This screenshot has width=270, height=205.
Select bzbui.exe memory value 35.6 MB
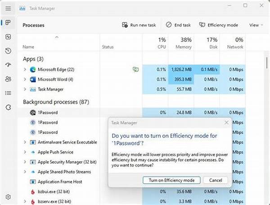[x=184, y=191]
